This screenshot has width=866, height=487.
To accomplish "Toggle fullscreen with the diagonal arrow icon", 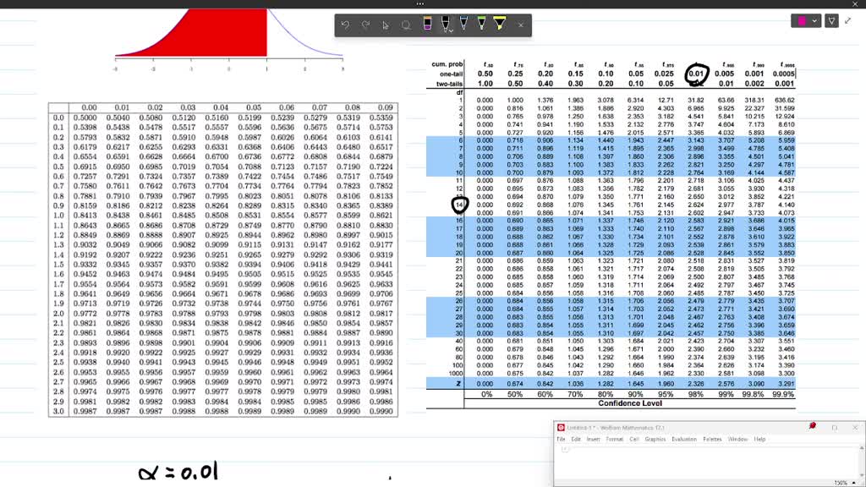I will click(x=847, y=21).
